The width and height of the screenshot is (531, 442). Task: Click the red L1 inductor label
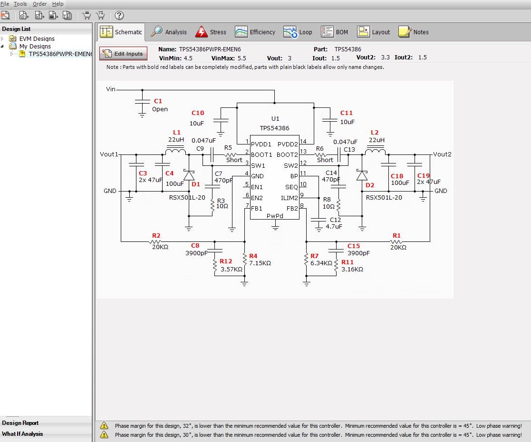tap(177, 133)
